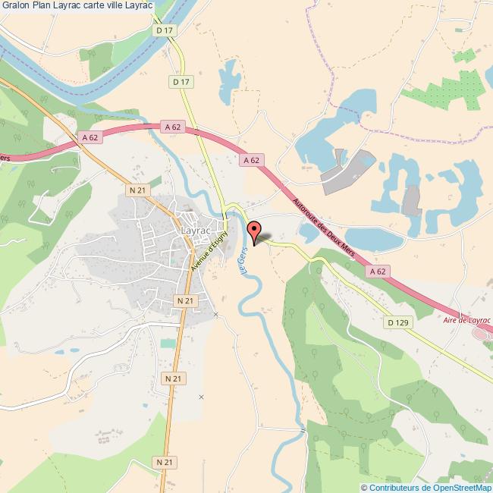Click the Layrac town name label
The image size is (493, 493).
196,231
